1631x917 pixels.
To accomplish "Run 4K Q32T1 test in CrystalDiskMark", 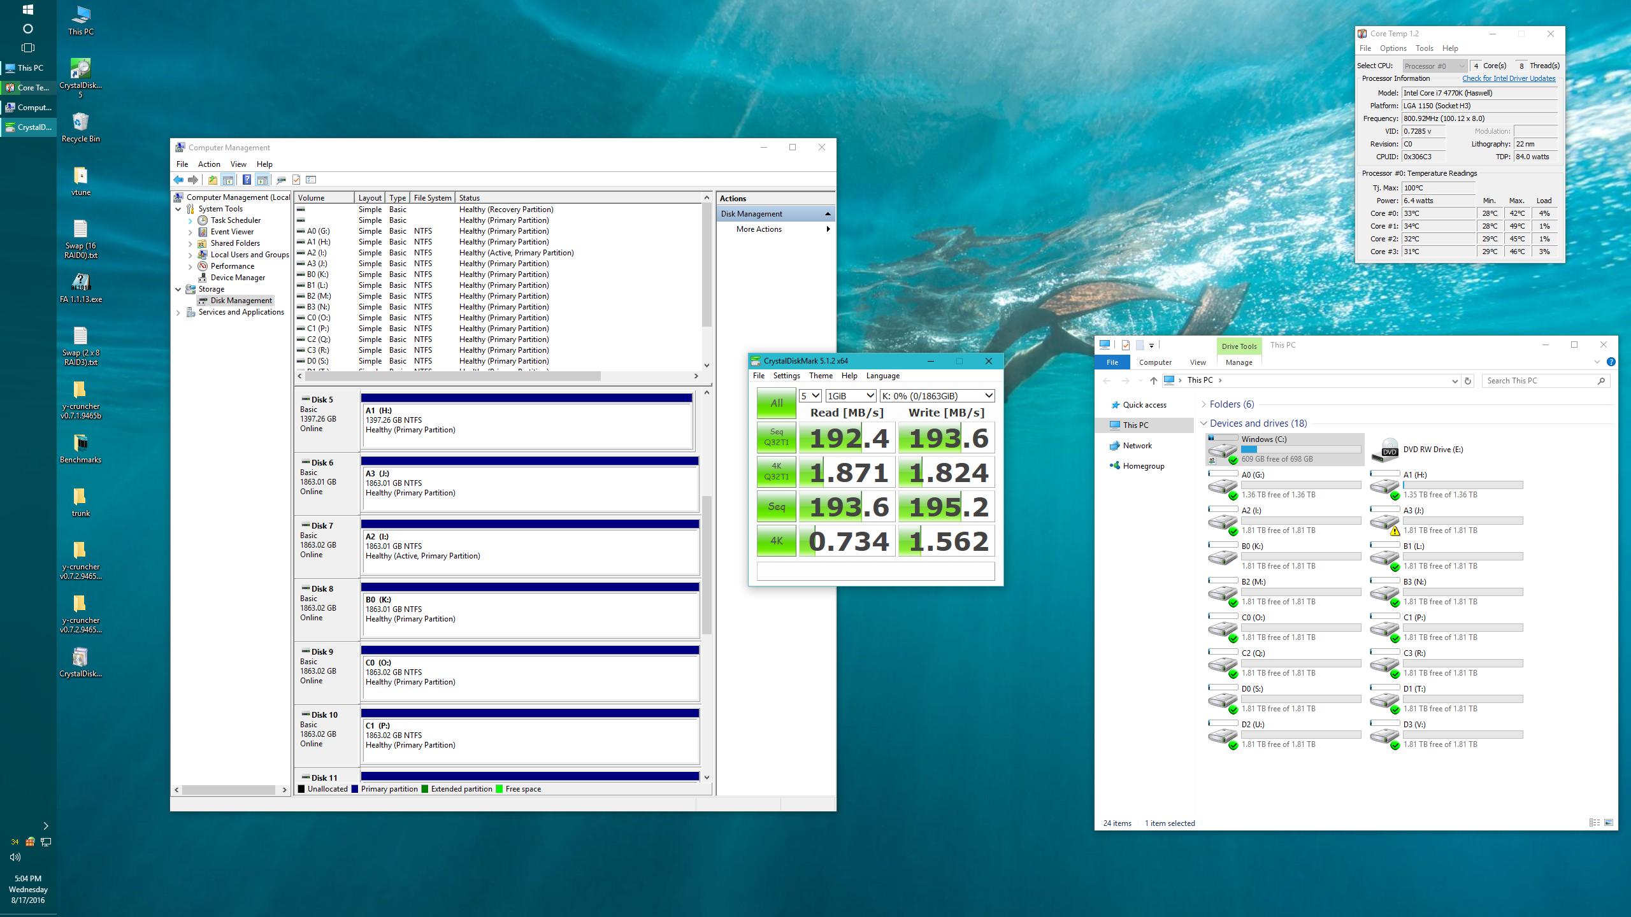I will [x=776, y=473].
